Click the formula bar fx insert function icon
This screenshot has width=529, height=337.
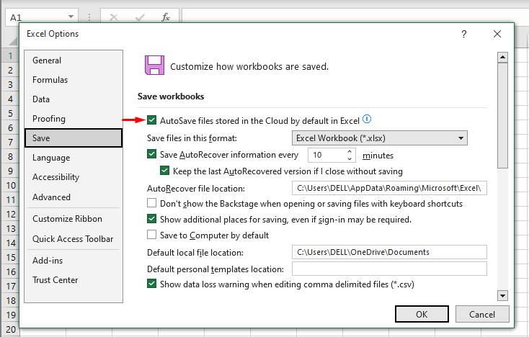click(166, 17)
